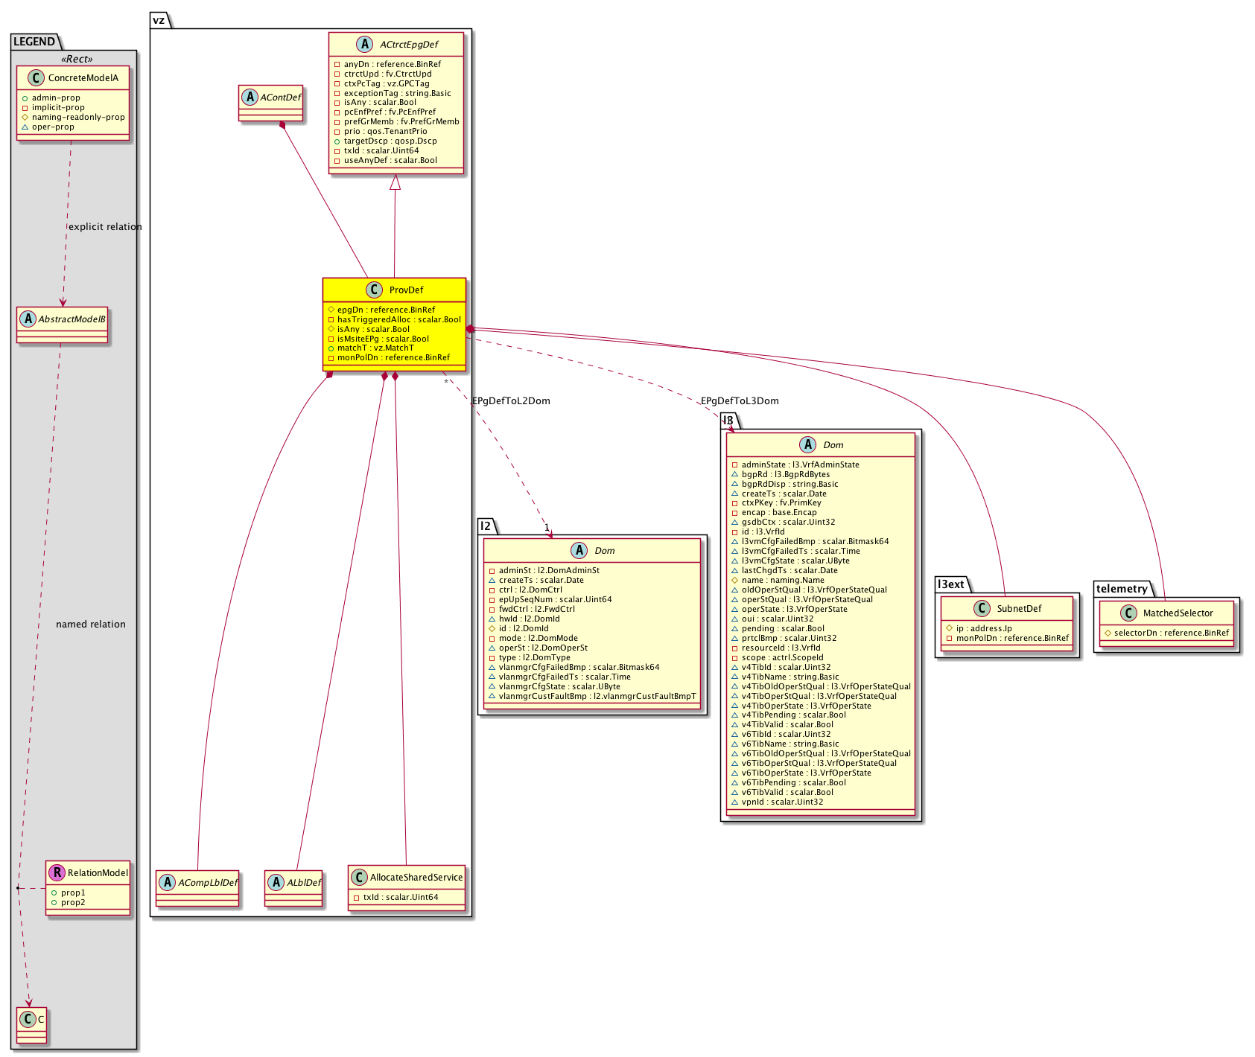Click the ACtrctEpgDef abstract class icon
Image resolution: width=1255 pixels, height=1057 pixels.
[x=365, y=45]
